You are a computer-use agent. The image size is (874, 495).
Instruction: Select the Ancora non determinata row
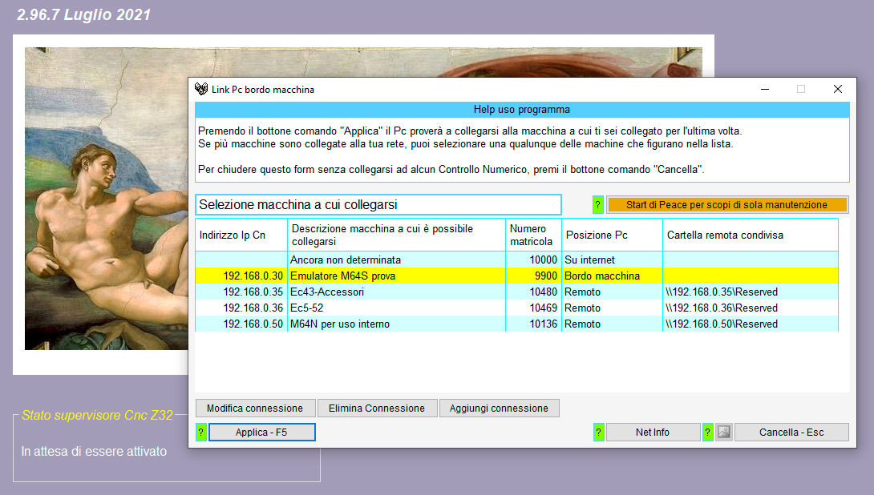coord(516,260)
